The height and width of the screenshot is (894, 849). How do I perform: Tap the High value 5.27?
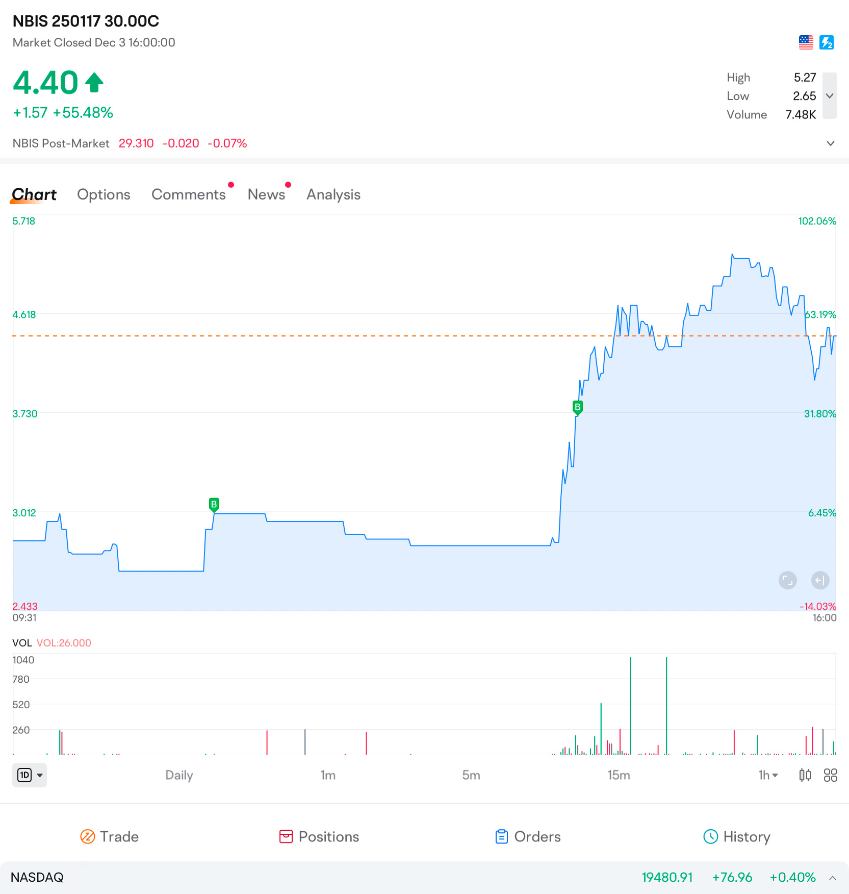pyautogui.click(x=805, y=78)
